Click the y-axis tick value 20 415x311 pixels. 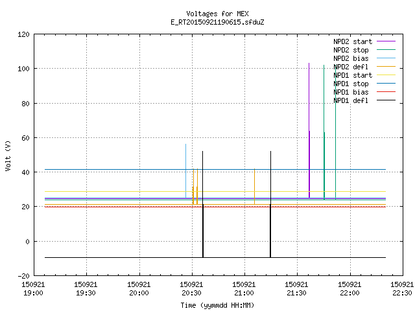[x=26, y=207]
